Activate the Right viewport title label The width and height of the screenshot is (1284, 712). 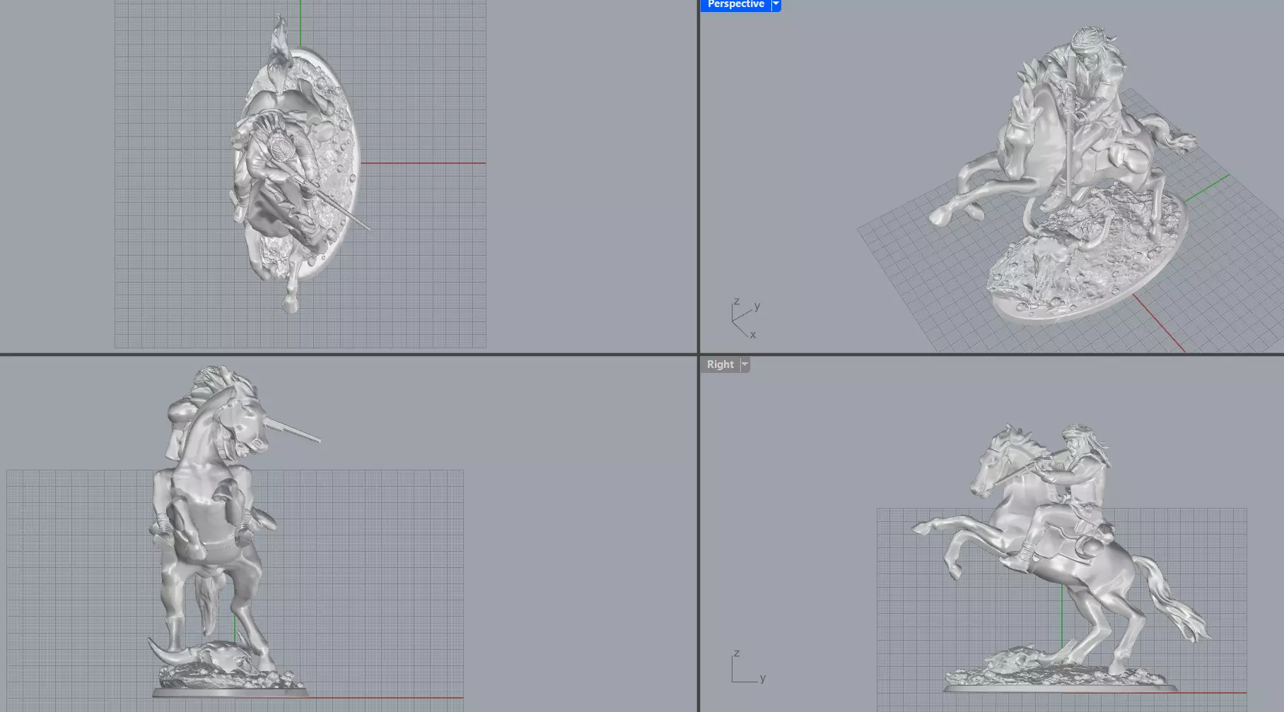tap(720, 364)
